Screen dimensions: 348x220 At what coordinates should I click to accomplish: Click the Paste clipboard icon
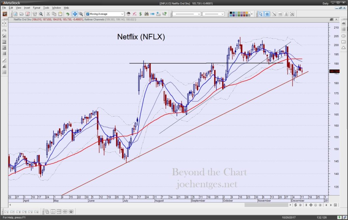pyautogui.click(x=60, y=14)
